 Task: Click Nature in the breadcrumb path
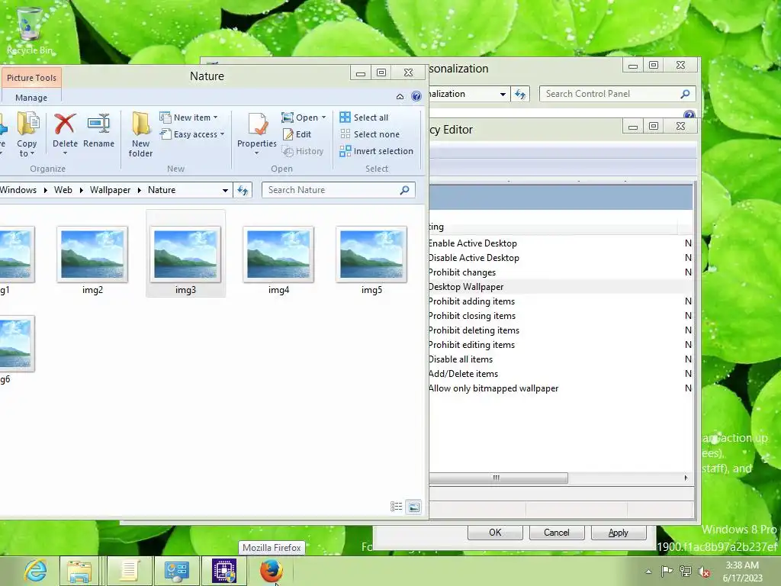coord(162,190)
